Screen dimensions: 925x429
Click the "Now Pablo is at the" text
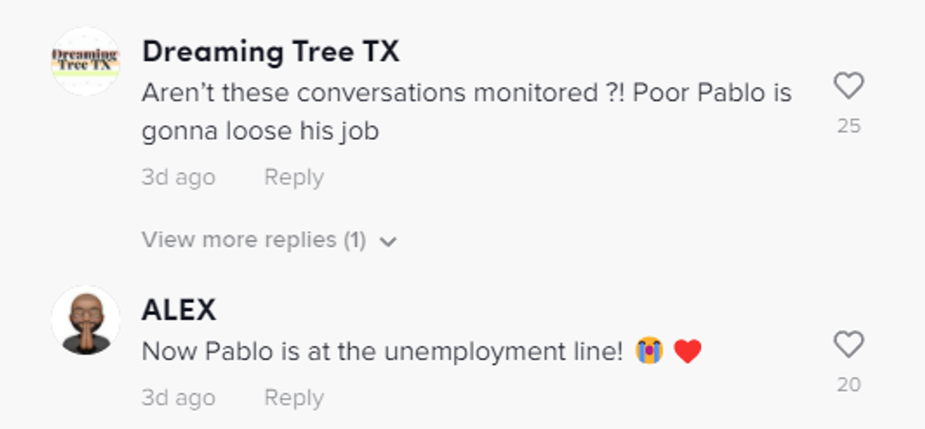(x=247, y=352)
